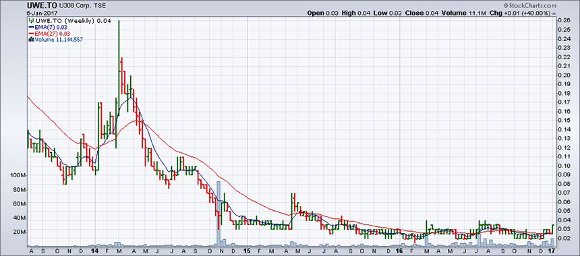The image size is (580, 256).
Task: Click the 17 year marker on the time axis
Action: [x=552, y=251]
